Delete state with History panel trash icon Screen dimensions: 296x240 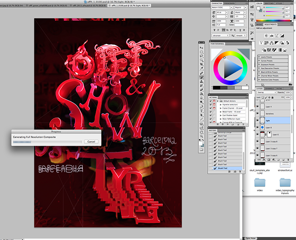pos(240,171)
